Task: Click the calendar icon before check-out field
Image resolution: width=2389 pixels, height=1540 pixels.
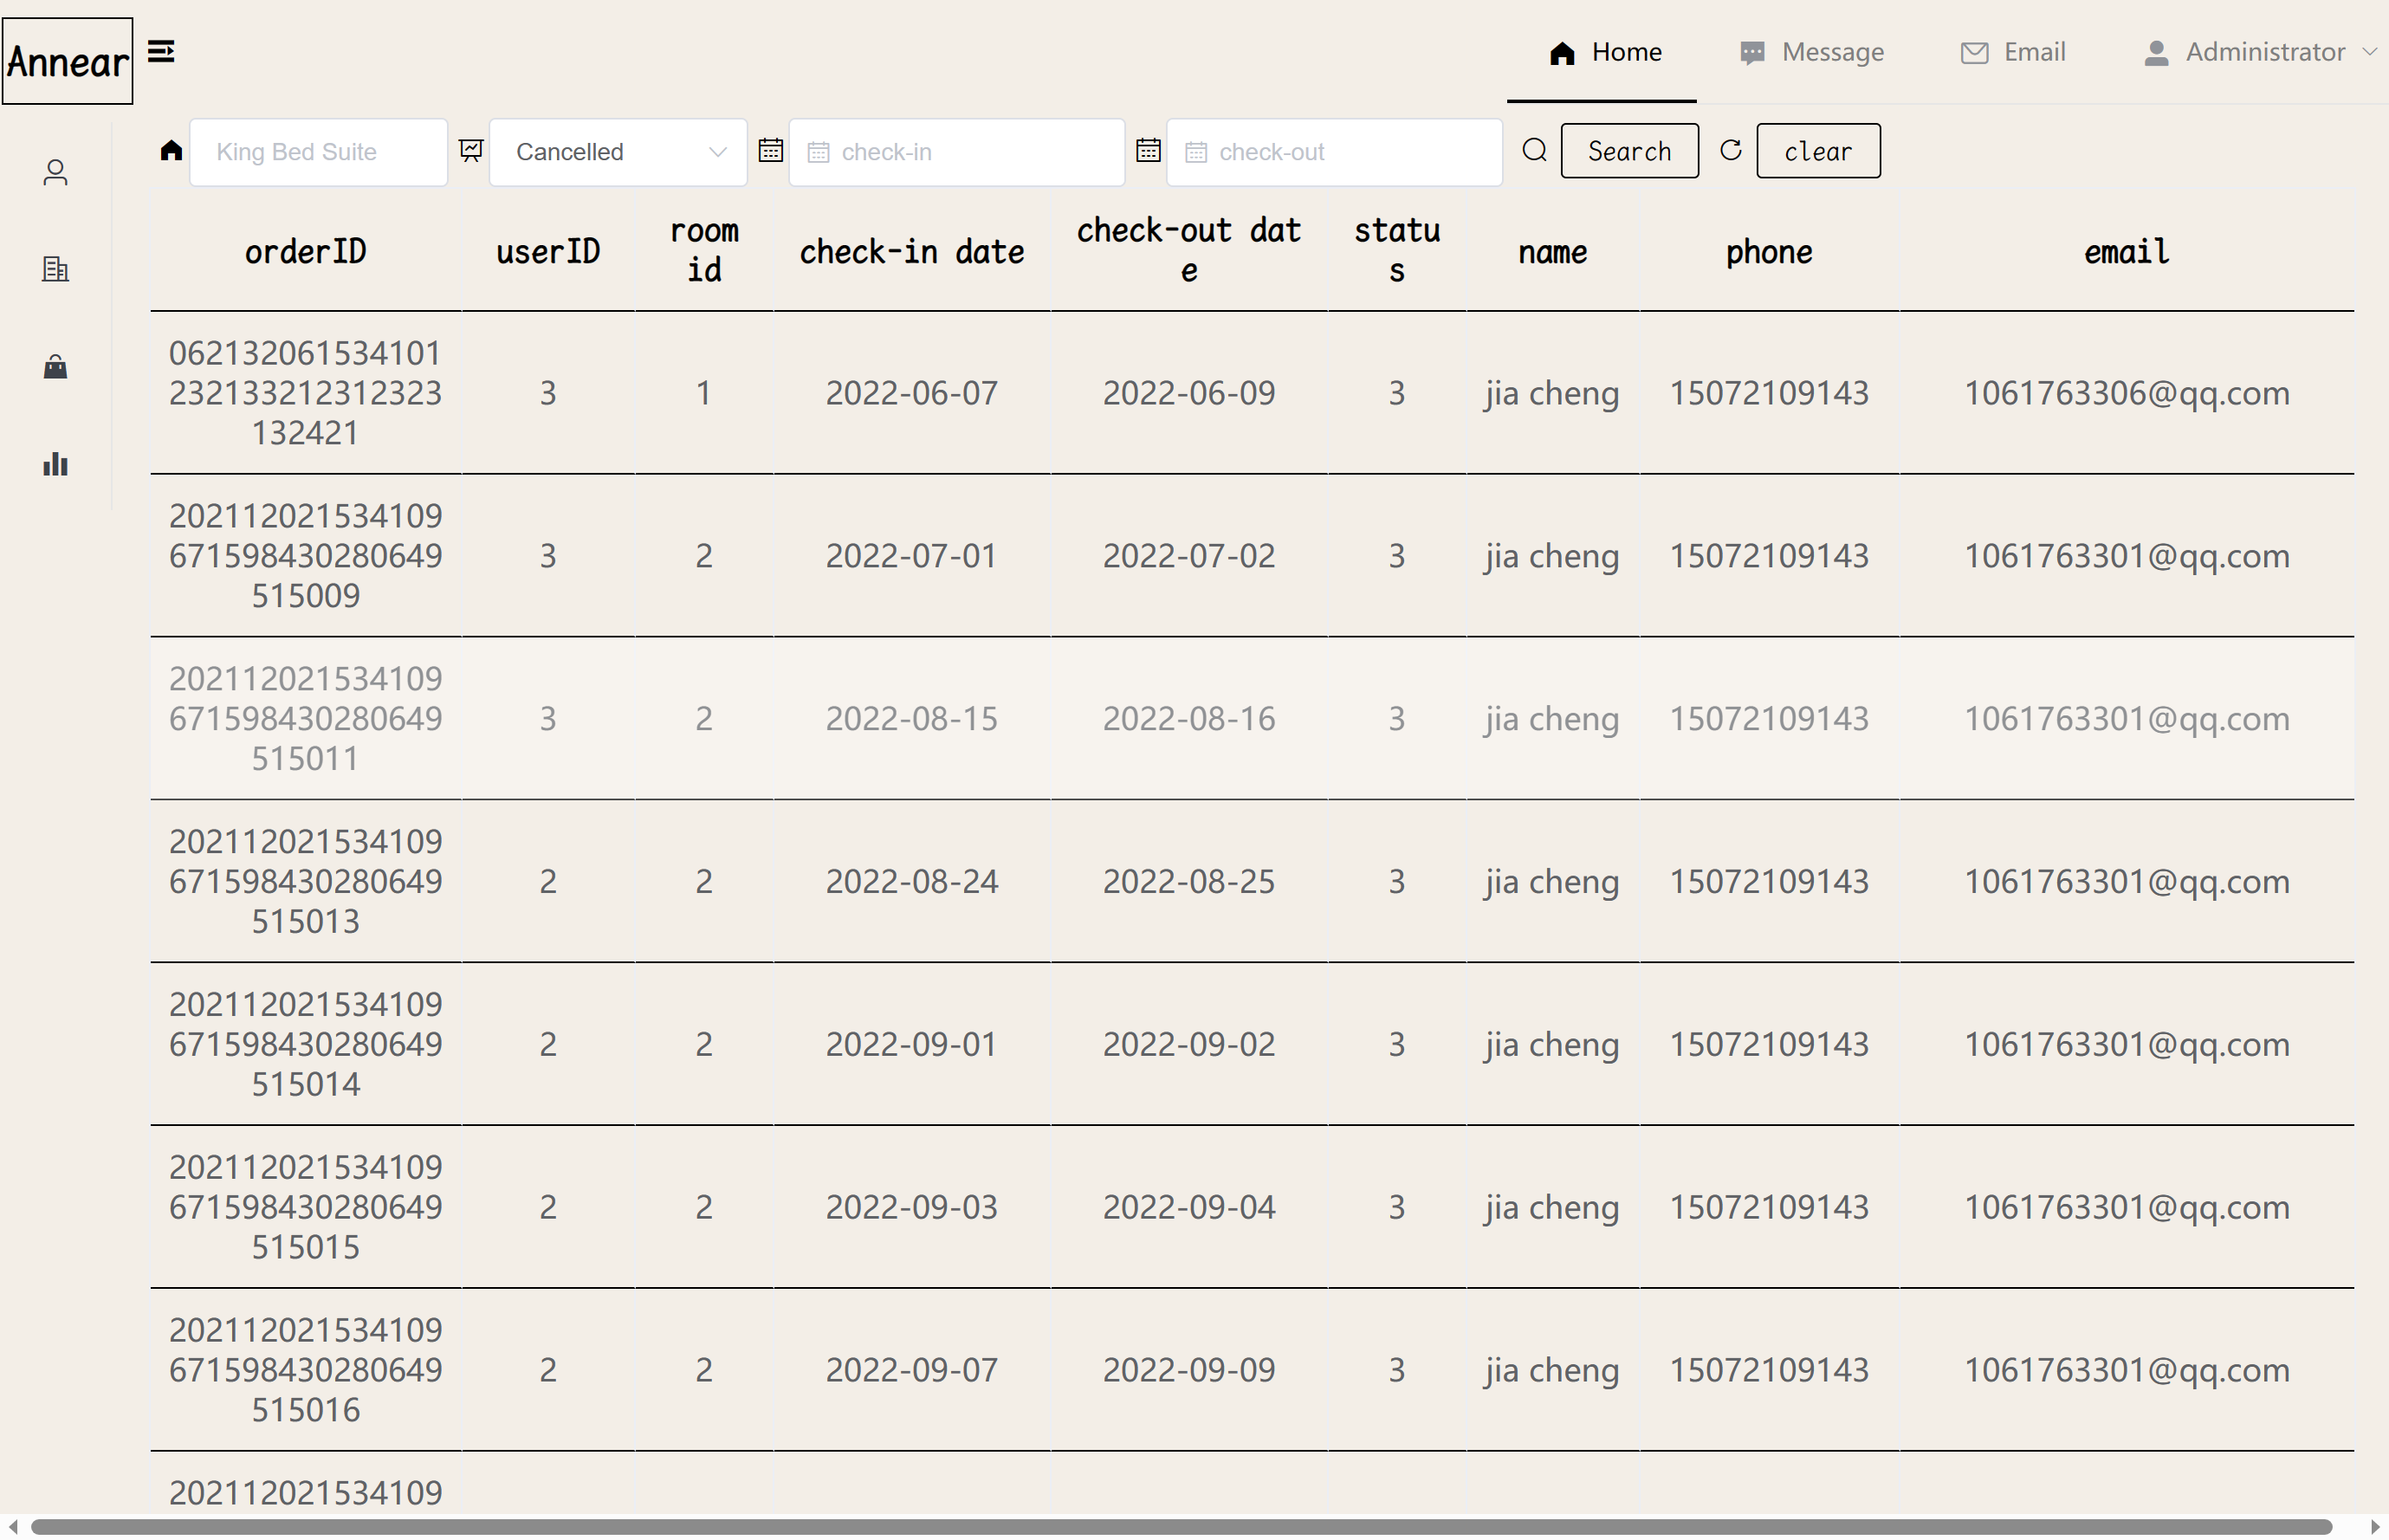Action: tap(1148, 151)
